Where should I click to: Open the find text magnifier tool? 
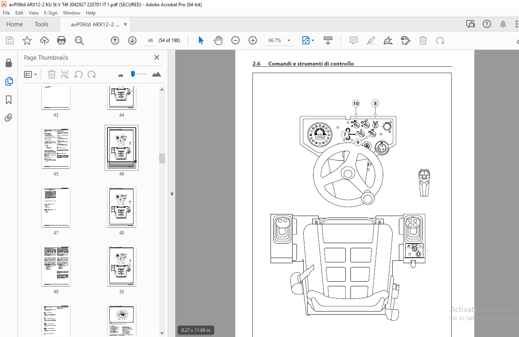click(79, 40)
